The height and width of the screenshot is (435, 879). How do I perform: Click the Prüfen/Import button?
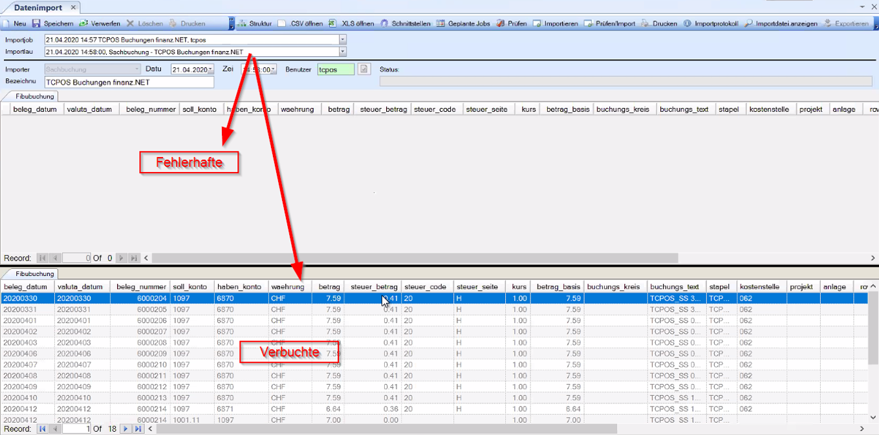[610, 23]
